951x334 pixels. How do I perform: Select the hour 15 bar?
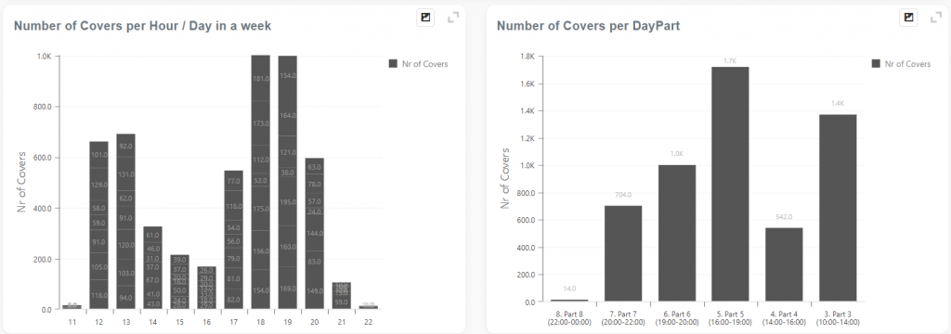[x=179, y=282]
